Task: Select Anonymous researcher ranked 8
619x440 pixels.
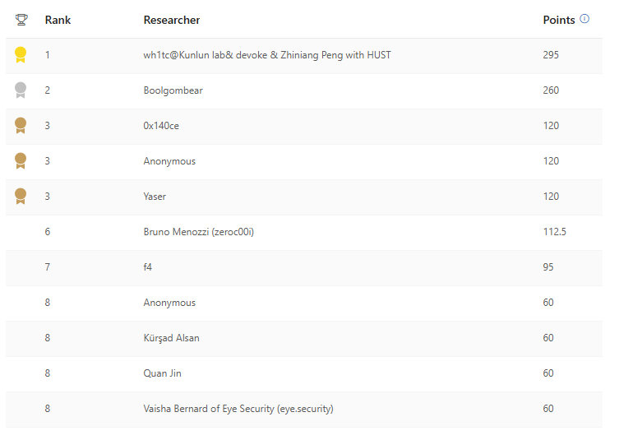Action: coord(169,303)
